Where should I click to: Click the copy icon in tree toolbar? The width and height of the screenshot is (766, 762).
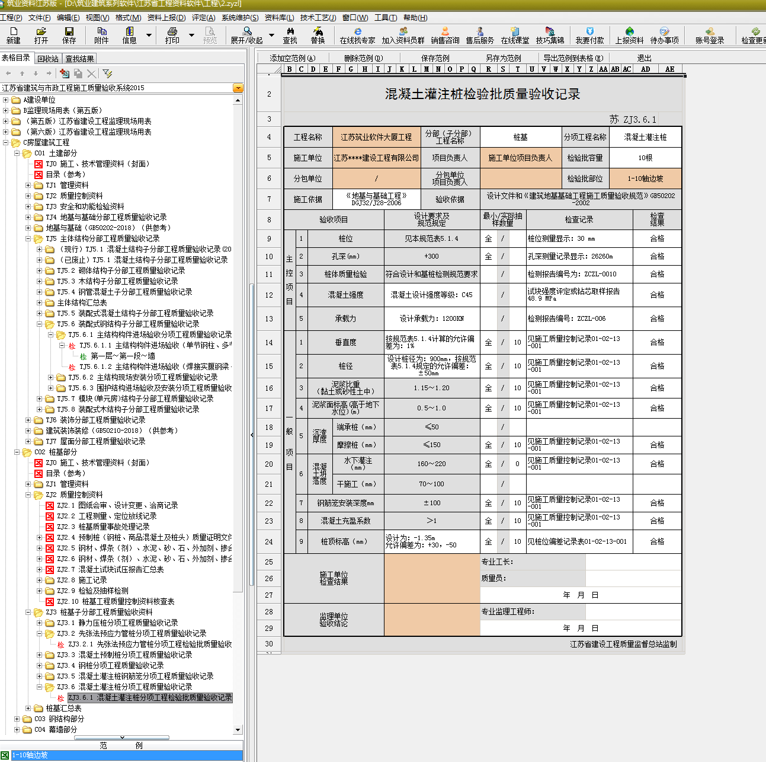(x=78, y=74)
